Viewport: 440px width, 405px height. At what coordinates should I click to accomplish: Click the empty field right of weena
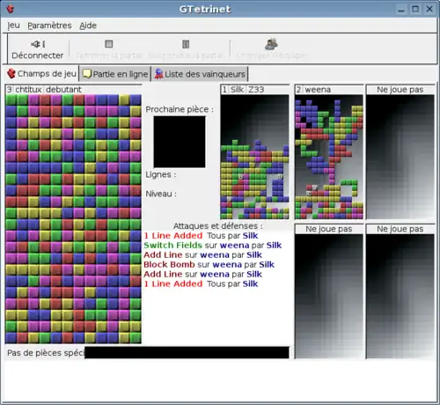pyautogui.click(x=400, y=157)
